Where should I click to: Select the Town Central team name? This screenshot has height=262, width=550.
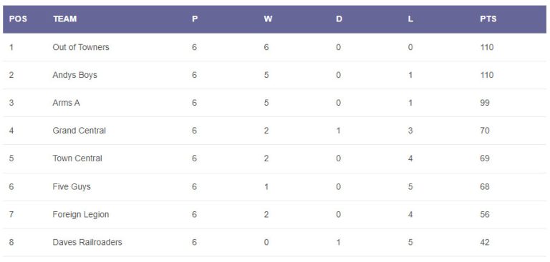click(x=77, y=158)
